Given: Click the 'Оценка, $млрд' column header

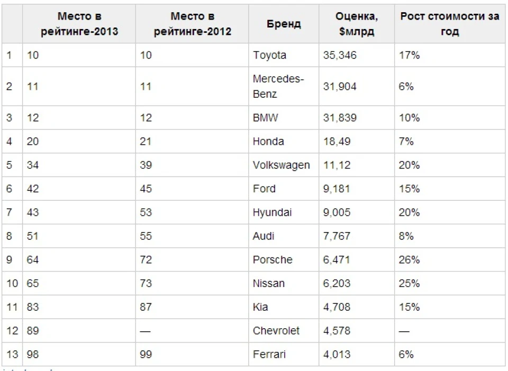Looking at the screenshot, I should 357,24.
